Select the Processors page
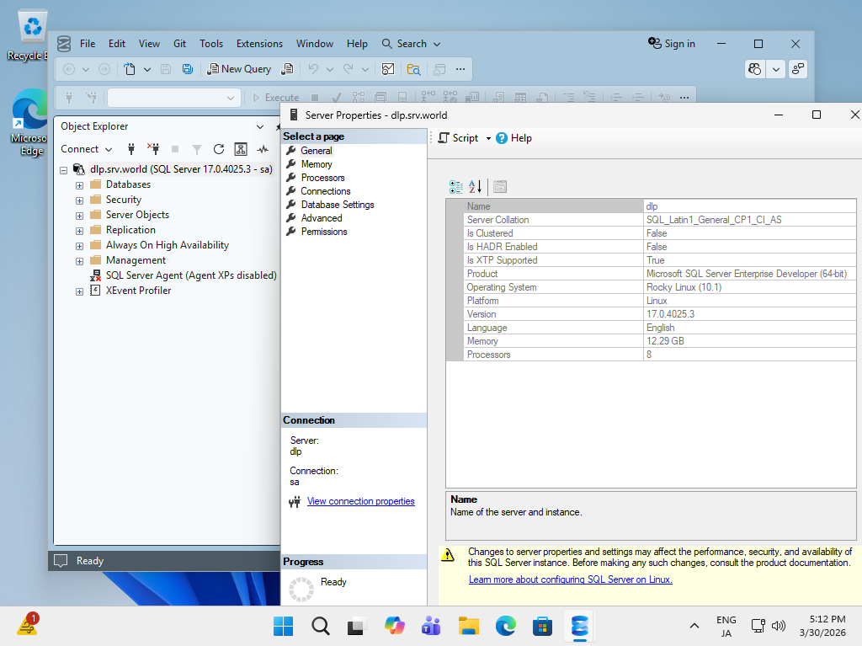Screen dimensions: 862x646 [322, 178]
